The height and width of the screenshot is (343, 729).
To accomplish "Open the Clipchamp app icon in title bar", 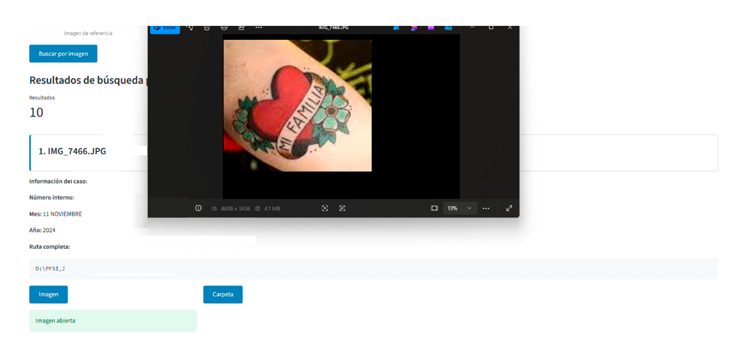I will tap(431, 28).
